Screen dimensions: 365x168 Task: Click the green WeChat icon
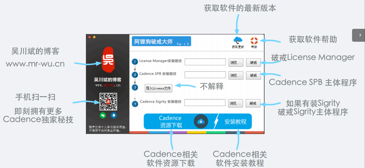pyautogui.click(x=103, y=115)
